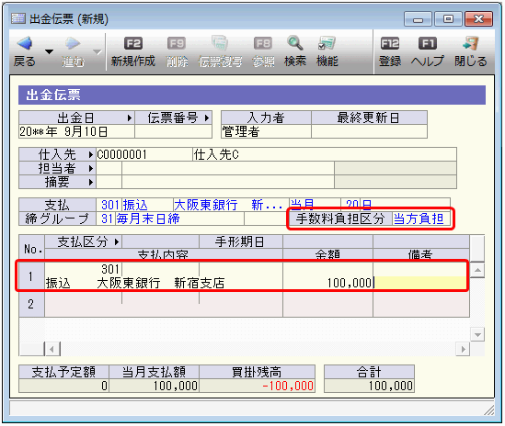Select row 2 number header
The height and width of the screenshot is (426, 505).
pyautogui.click(x=30, y=304)
